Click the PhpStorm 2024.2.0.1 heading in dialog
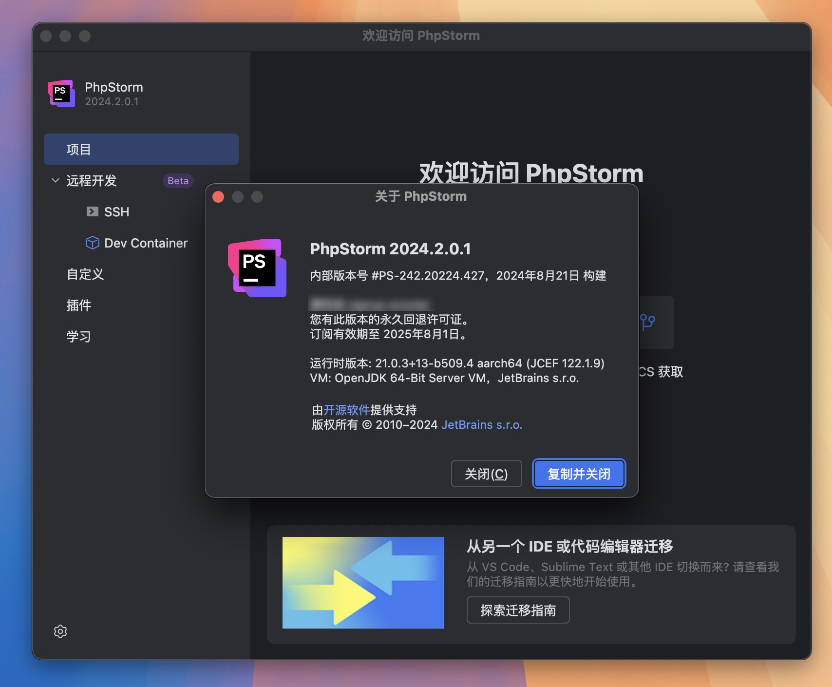 [390, 249]
